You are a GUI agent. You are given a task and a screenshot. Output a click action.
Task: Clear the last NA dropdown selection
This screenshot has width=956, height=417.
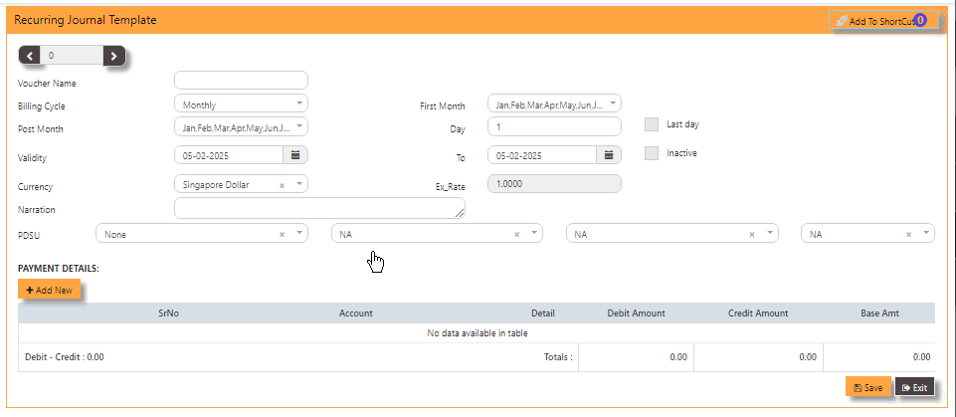click(908, 235)
